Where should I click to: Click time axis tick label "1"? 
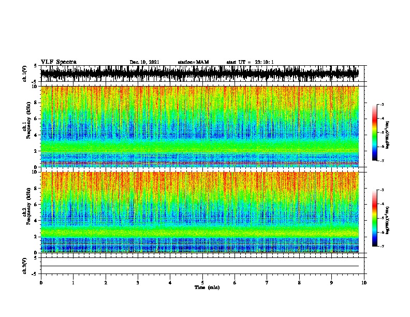73,283
